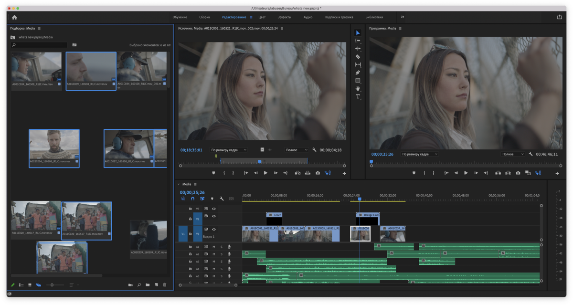Navigate up using bin folder icon
This screenshot has height=305, width=573.
click(x=13, y=37)
